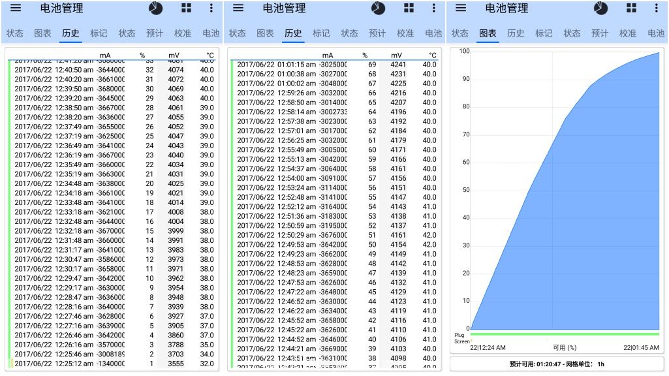Click the dashboard grid icon on middle panel

click(x=408, y=8)
